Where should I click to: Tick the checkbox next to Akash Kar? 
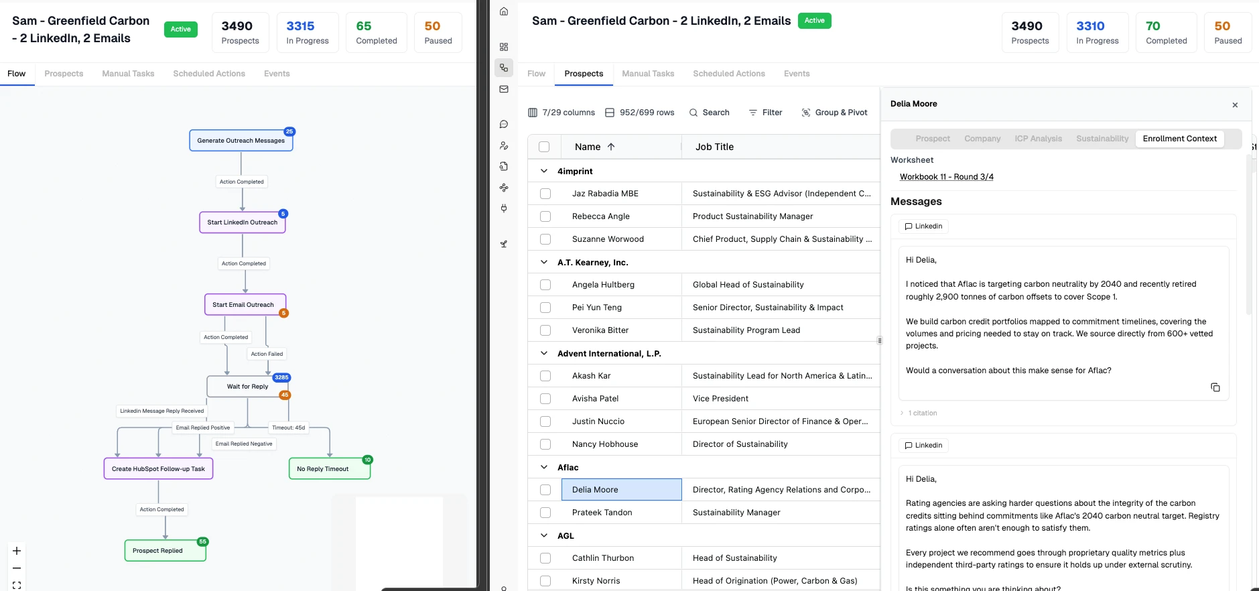(x=545, y=376)
